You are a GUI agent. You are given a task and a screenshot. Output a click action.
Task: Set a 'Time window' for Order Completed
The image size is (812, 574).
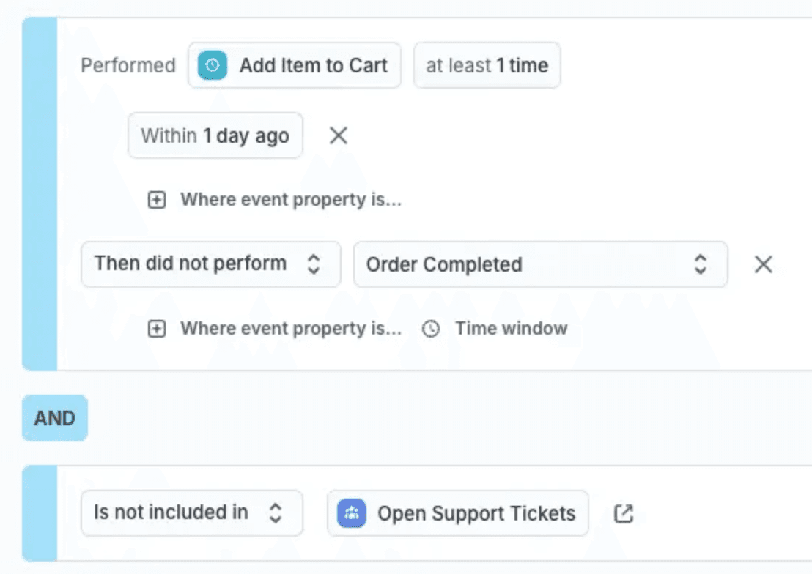(511, 329)
